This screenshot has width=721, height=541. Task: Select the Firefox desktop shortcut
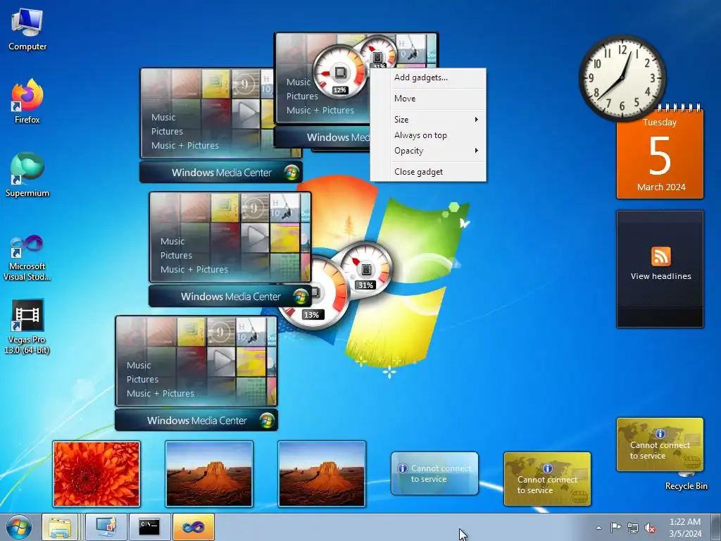pos(27,101)
